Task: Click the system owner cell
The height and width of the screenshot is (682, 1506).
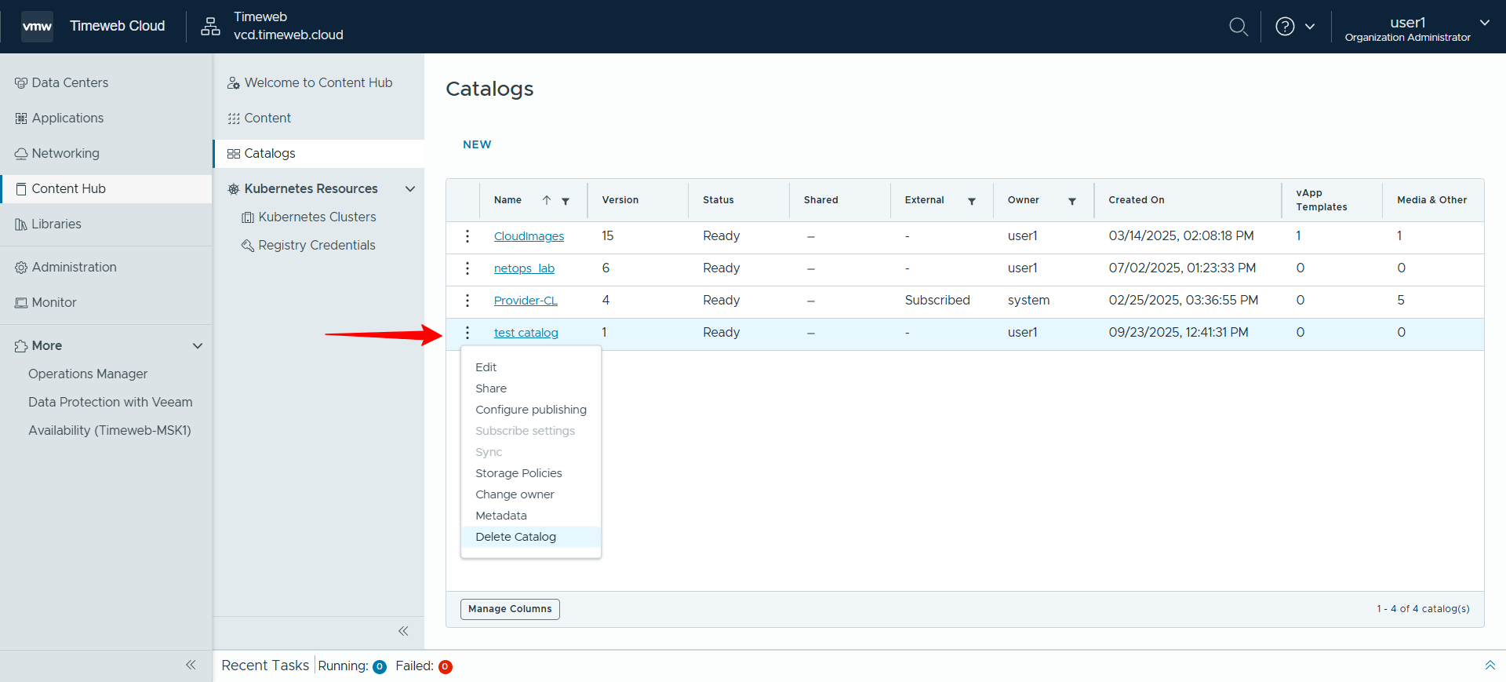Action: pyautogui.click(x=1028, y=301)
